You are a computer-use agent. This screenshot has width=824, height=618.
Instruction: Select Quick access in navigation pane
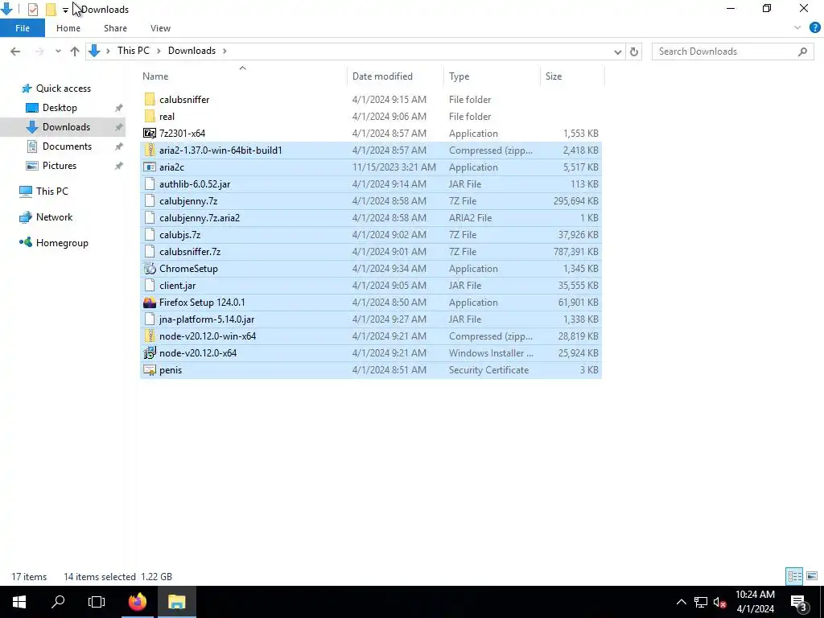[63, 89]
